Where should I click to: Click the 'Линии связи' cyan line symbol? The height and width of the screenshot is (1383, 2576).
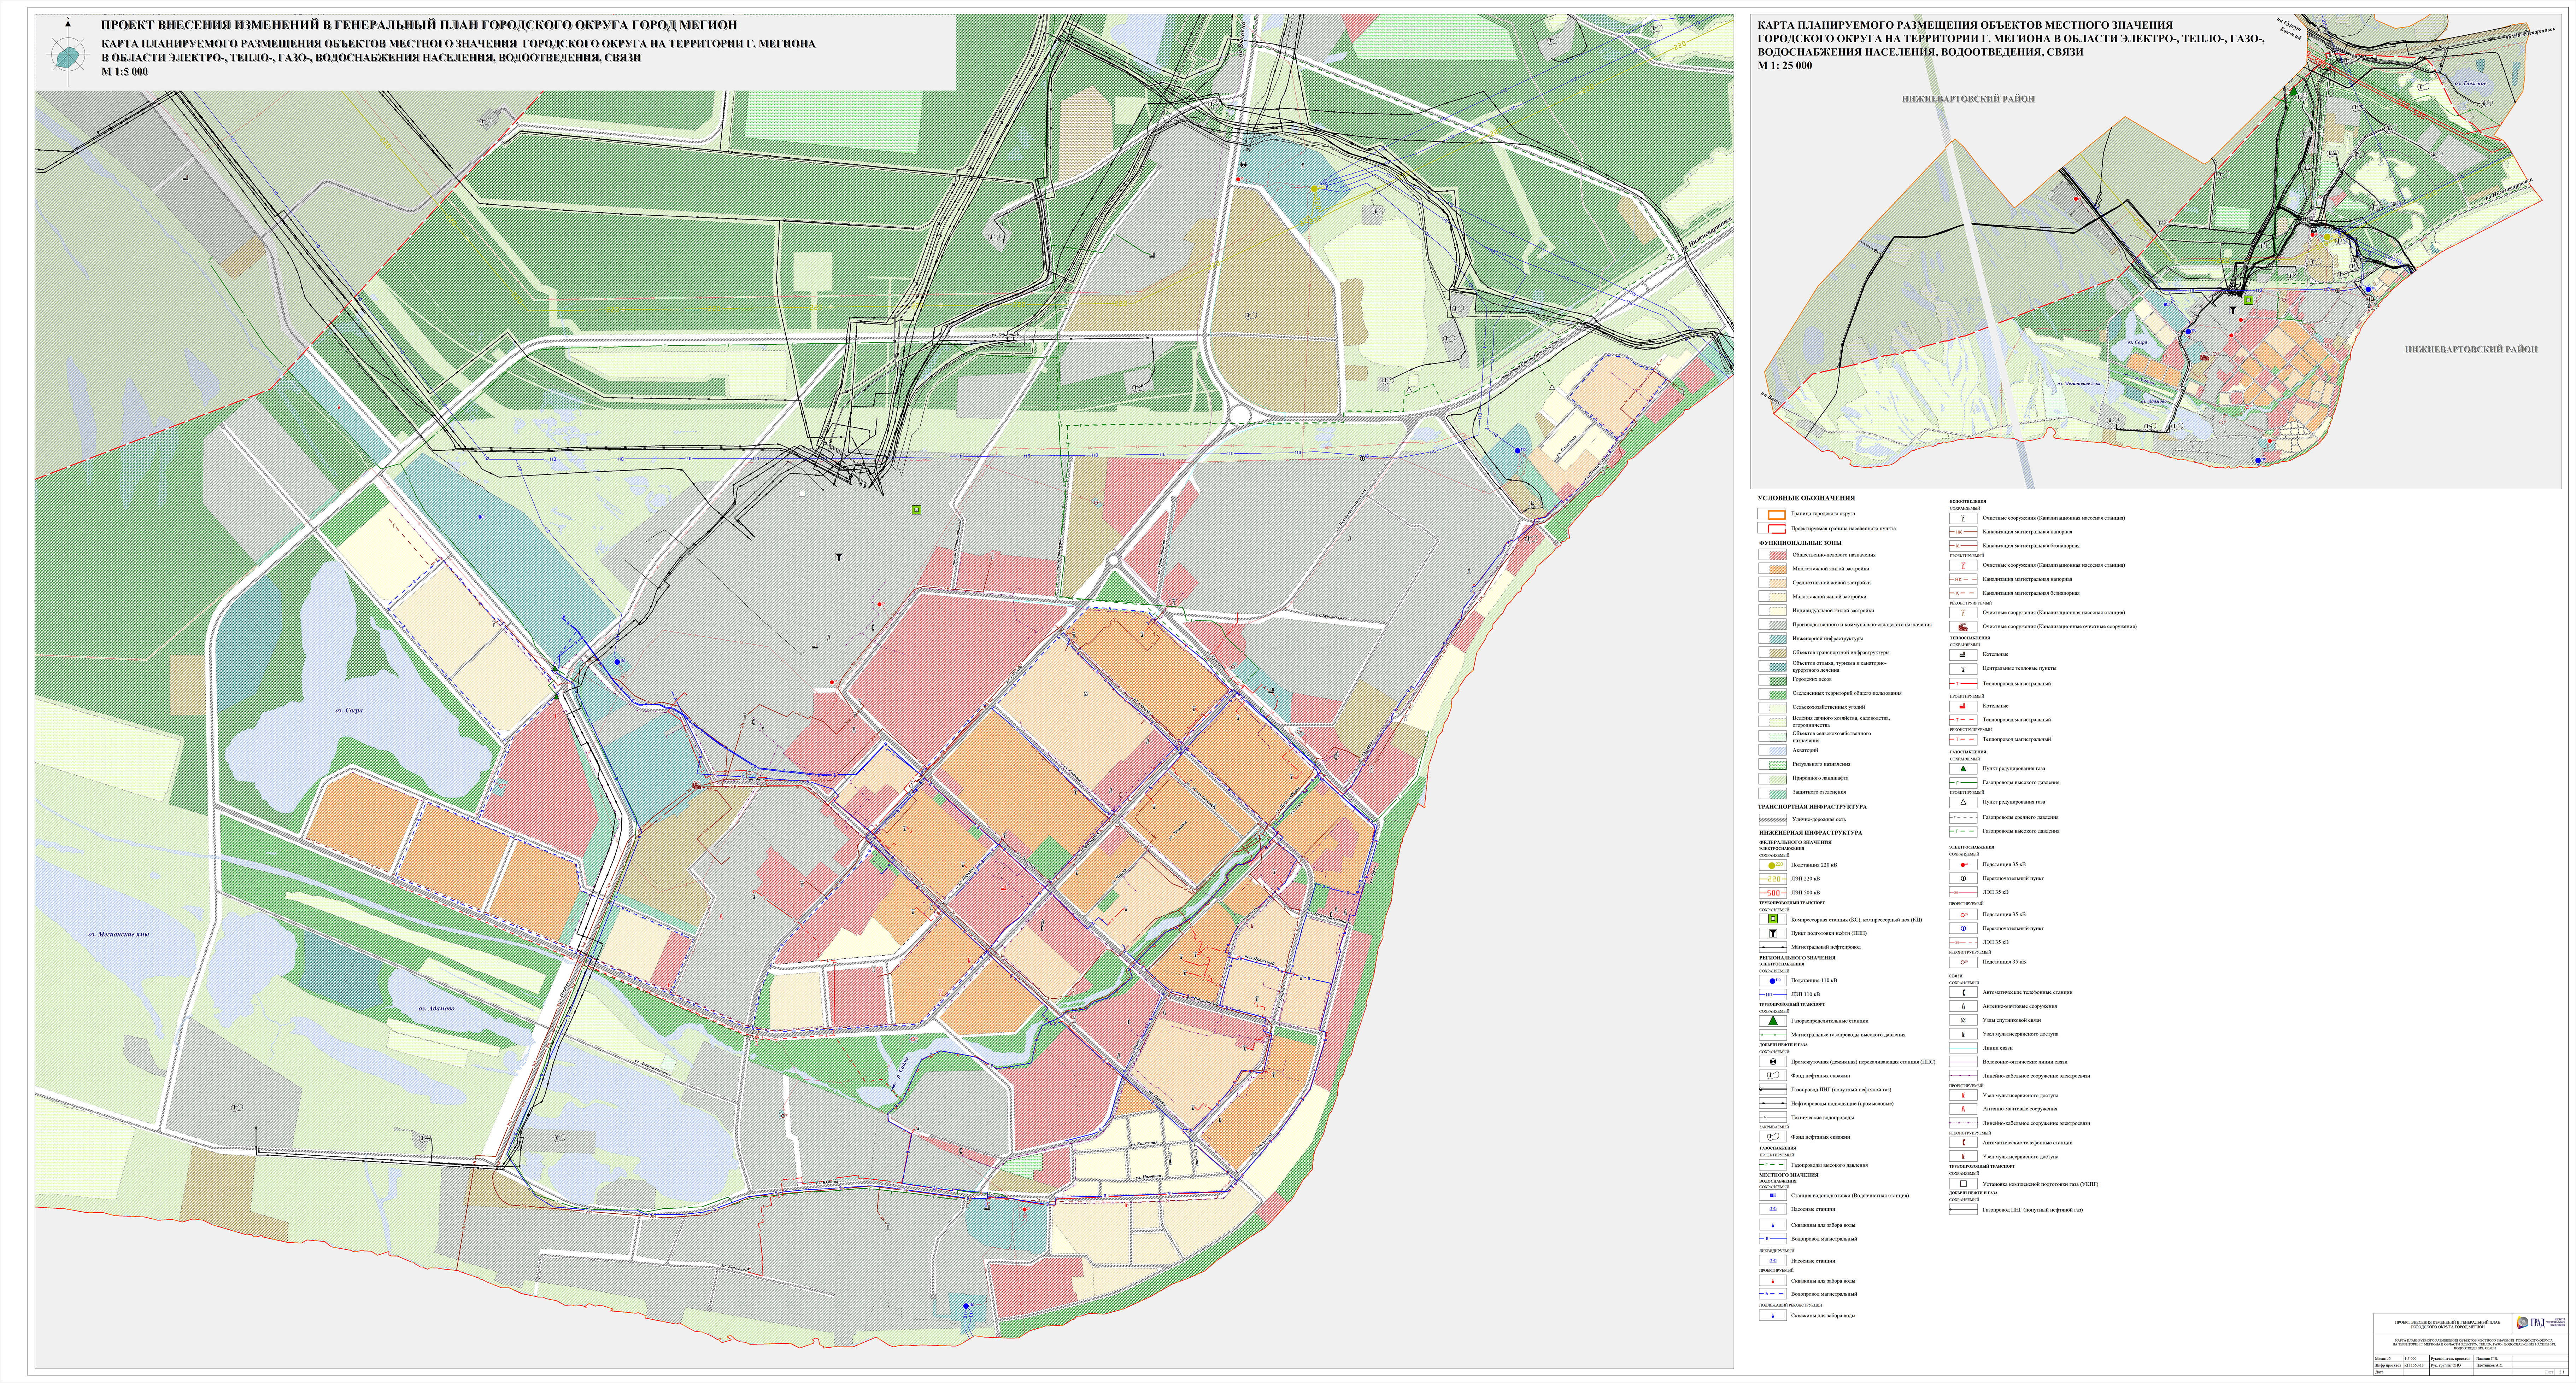coord(1963,1048)
